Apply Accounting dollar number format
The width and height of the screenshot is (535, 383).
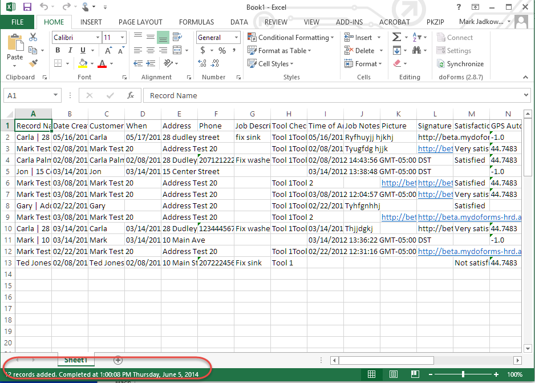click(202, 51)
